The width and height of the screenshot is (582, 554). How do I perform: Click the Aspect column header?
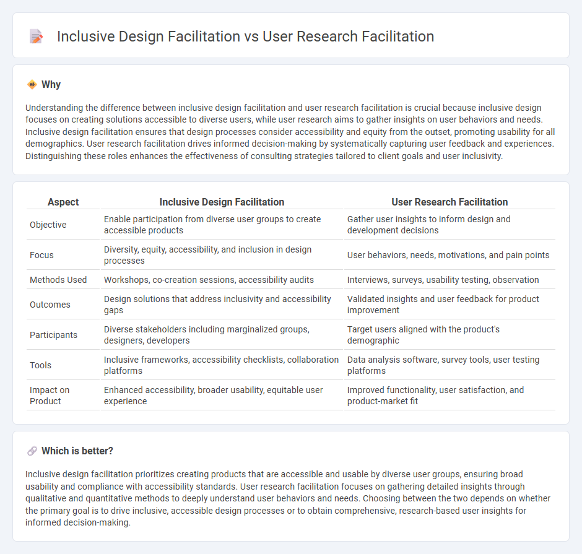63,202
